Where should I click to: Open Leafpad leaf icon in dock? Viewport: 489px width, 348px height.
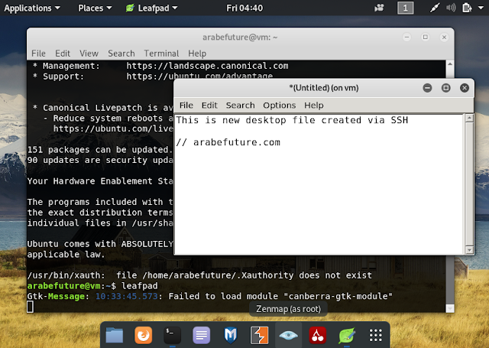pos(347,335)
